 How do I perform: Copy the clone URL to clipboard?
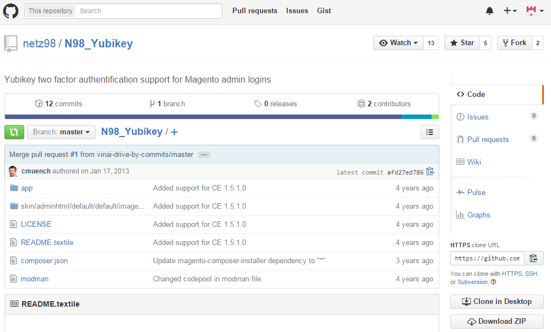534,259
